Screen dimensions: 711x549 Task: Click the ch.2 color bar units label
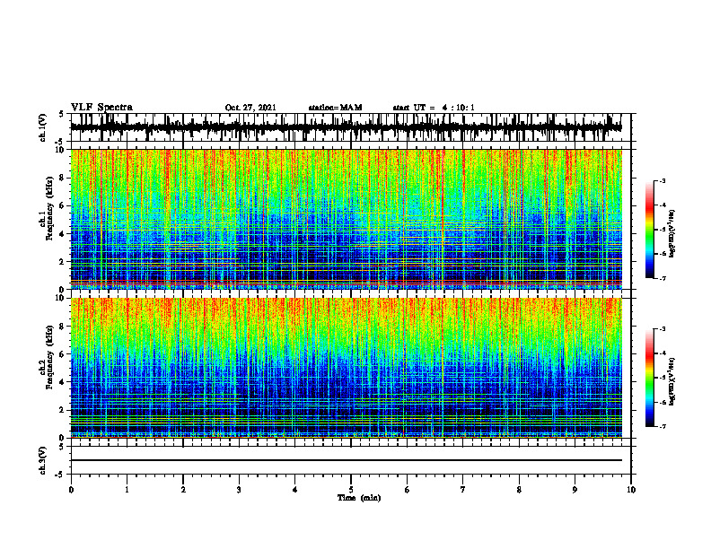click(672, 381)
